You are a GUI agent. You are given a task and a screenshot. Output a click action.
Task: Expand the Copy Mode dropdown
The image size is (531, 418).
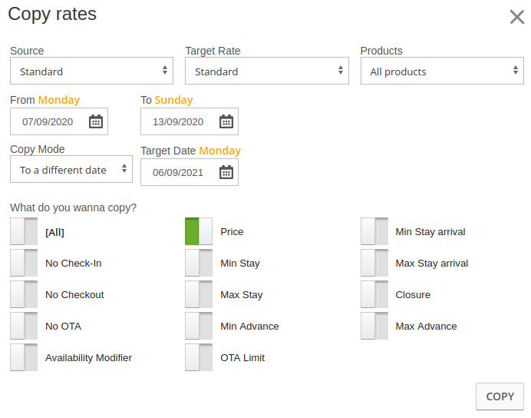click(71, 169)
